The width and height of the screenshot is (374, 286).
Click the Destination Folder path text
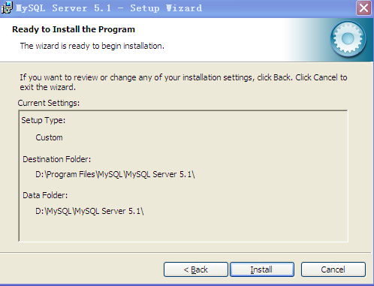point(115,174)
